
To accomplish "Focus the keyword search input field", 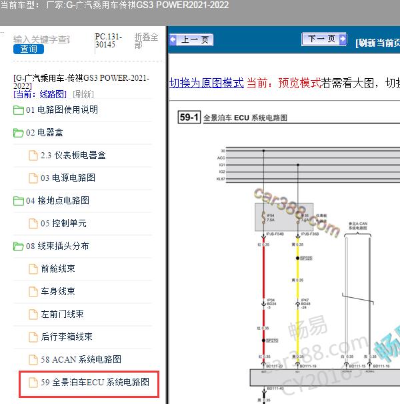I will [x=42, y=39].
